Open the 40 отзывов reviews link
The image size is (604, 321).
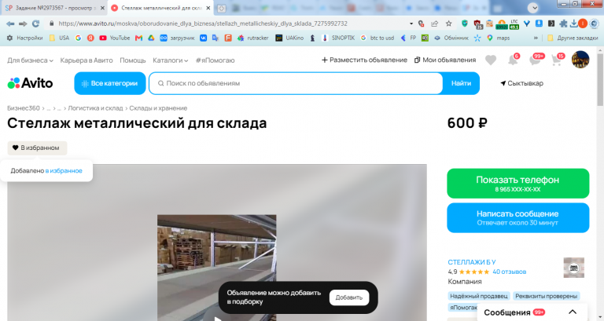click(x=510, y=272)
